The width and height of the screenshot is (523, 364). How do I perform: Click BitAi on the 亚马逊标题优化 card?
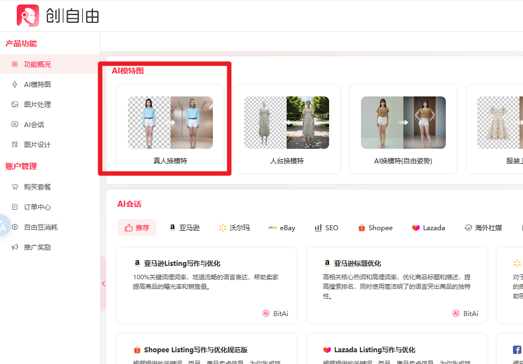point(465,313)
